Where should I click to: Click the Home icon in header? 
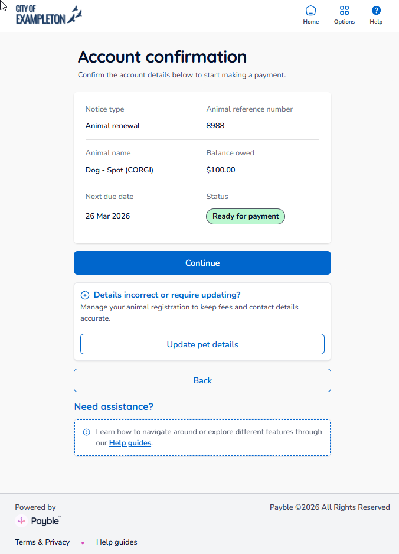tap(311, 10)
